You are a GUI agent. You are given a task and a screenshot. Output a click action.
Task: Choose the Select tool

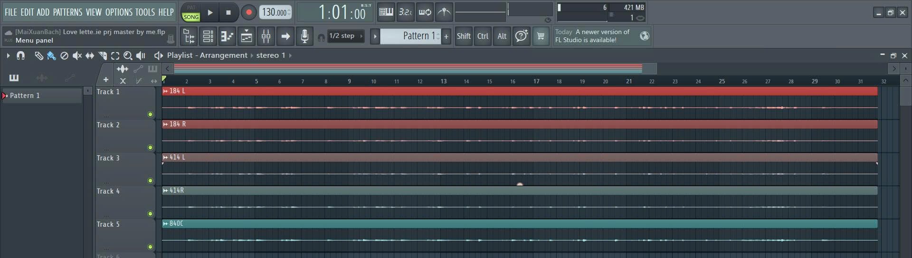coord(115,55)
